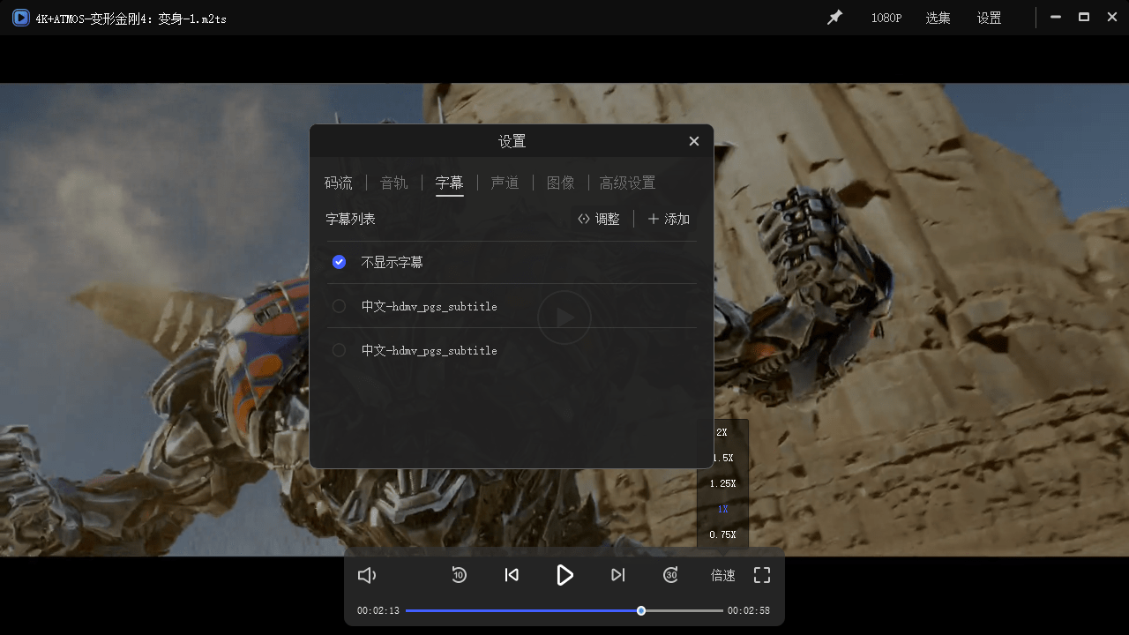Click elapsed time 00:02:13
The width and height of the screenshot is (1129, 635).
(x=378, y=610)
